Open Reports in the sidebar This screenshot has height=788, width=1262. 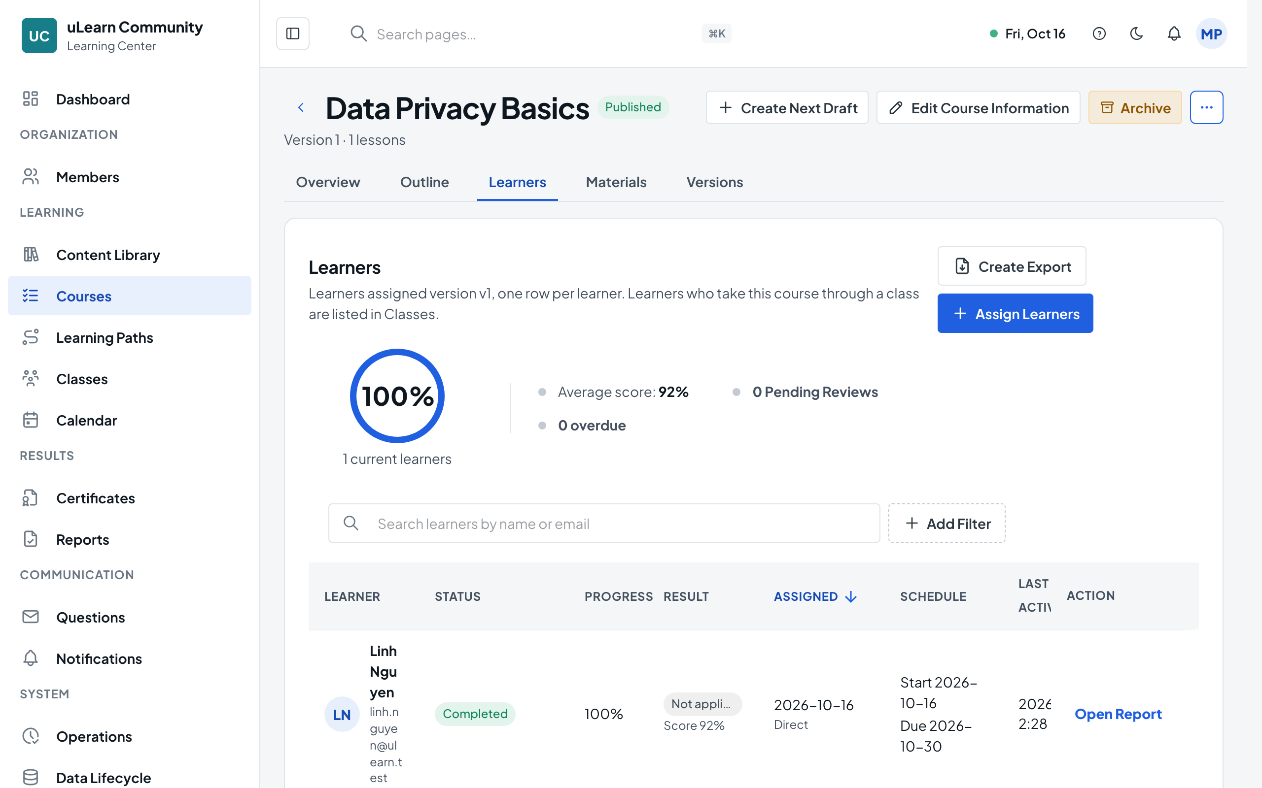tap(129, 539)
